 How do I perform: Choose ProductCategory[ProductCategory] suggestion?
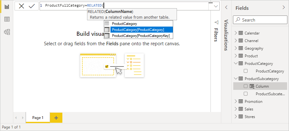click(x=138, y=30)
